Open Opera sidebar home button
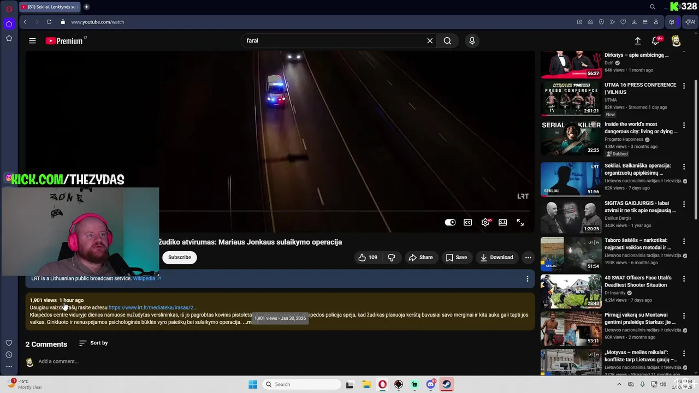 pyautogui.click(x=9, y=23)
